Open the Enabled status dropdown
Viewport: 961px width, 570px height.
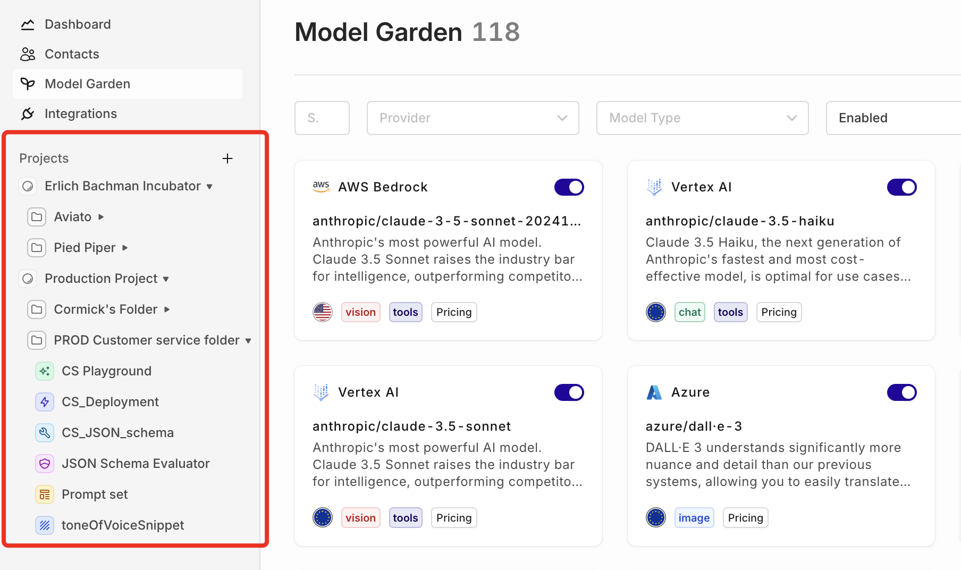893,118
